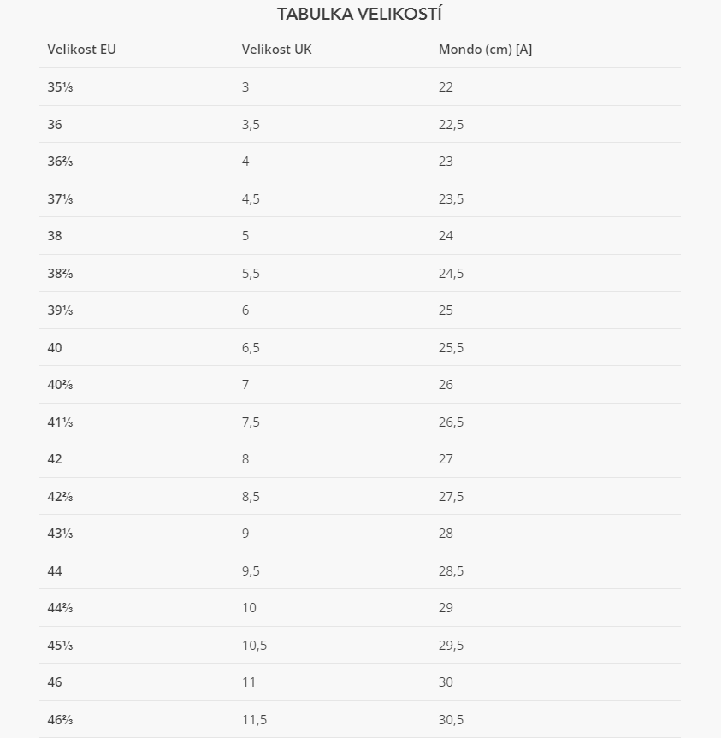
Task: Select UK size 10,5 cell
Action: point(255,646)
